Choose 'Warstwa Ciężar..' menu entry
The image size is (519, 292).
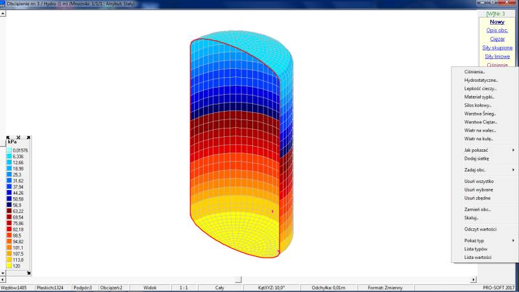[481, 122]
